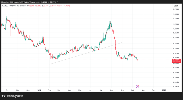Click the 2027 year label on time axis
This screenshot has height=100, width=183.
pyautogui.click(x=164, y=90)
